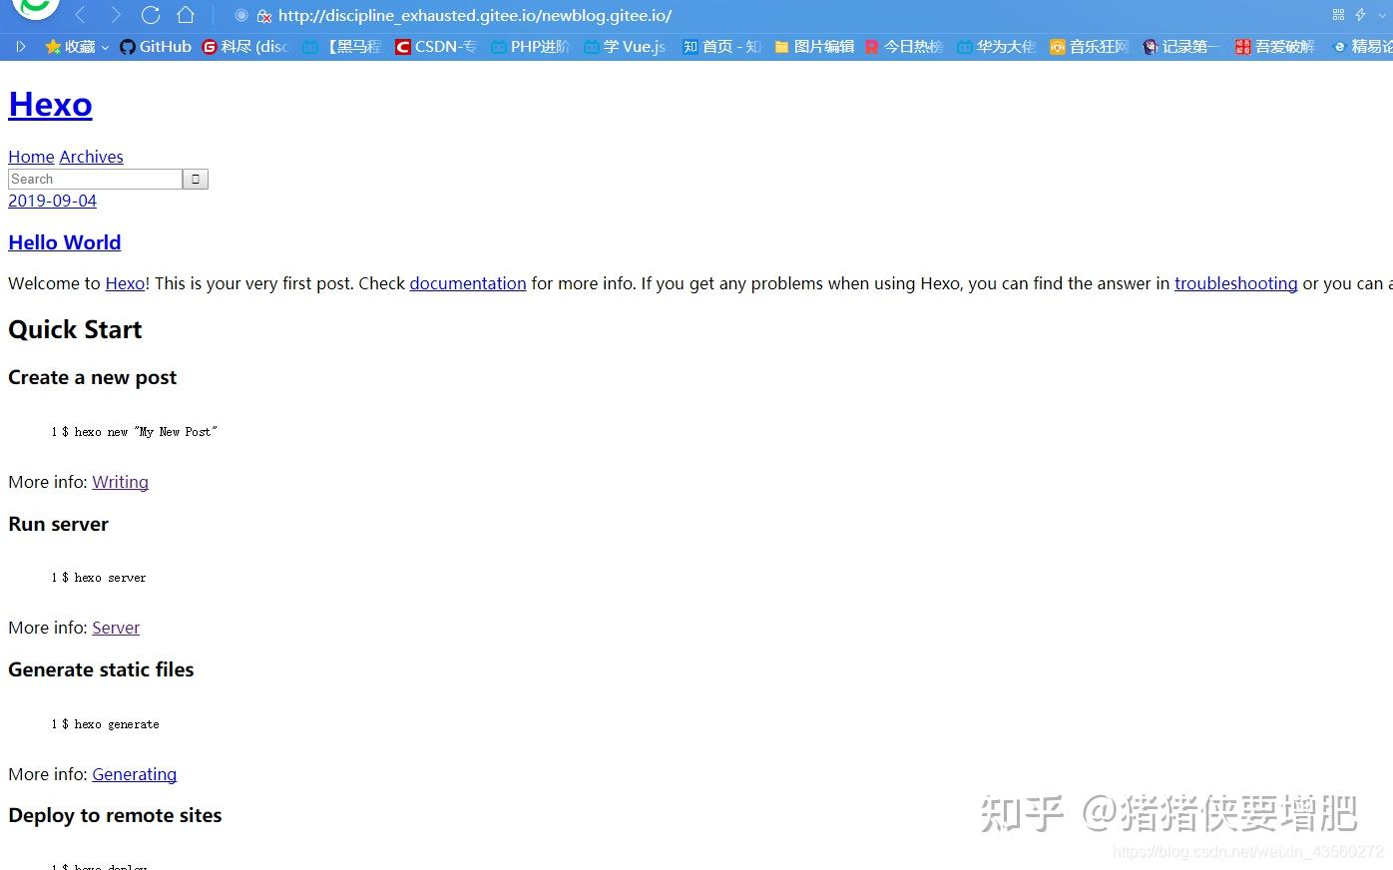The image size is (1393, 870).
Task: Expand the bookmarks overflow arrow on far left
Action: pos(19,46)
